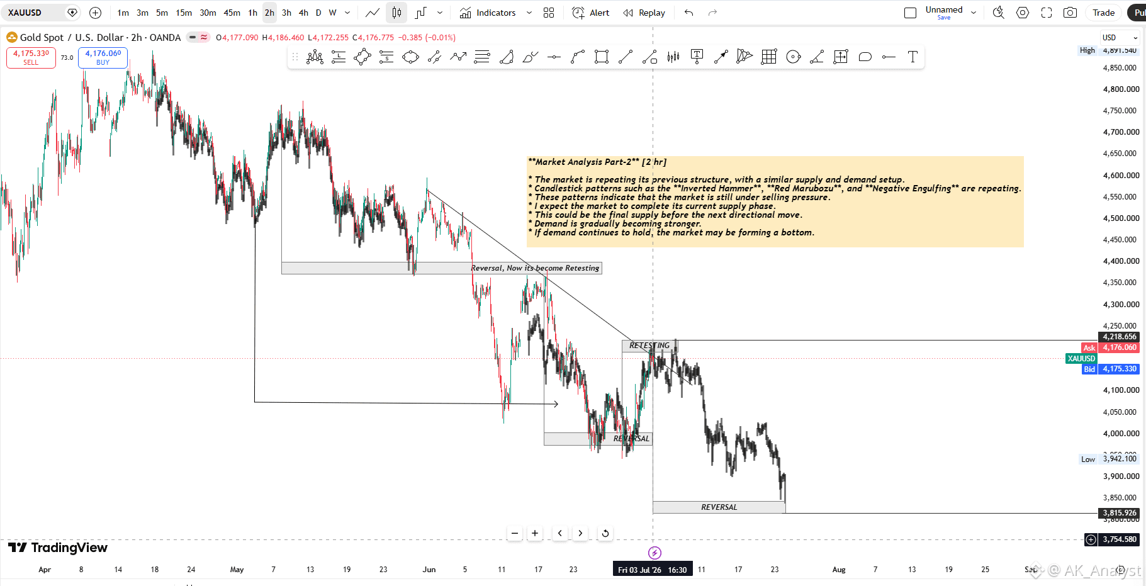Image resolution: width=1146 pixels, height=586 pixels.
Task: Select the plain Text tool
Action: [913, 57]
